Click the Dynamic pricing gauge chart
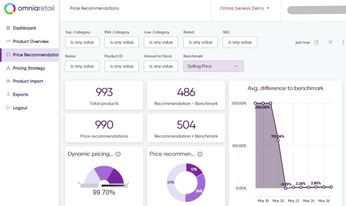This screenshot has width=346, height=206. click(104, 176)
